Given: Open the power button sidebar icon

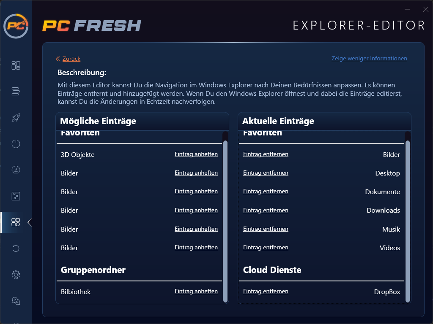Looking at the screenshot, I should pos(16,144).
